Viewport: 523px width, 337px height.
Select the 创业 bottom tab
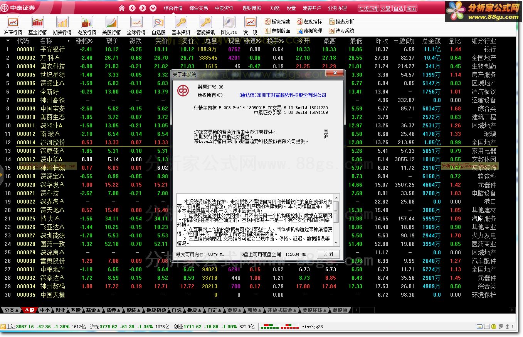coord(60,310)
